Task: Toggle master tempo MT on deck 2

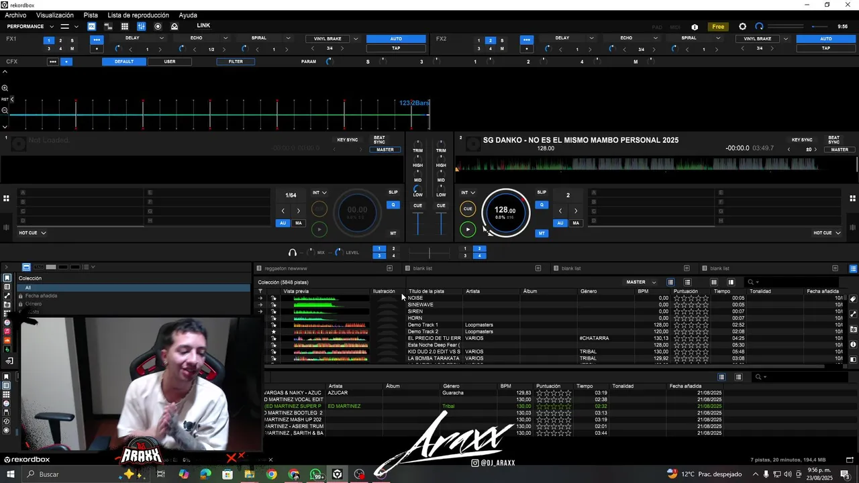Action: click(x=542, y=233)
